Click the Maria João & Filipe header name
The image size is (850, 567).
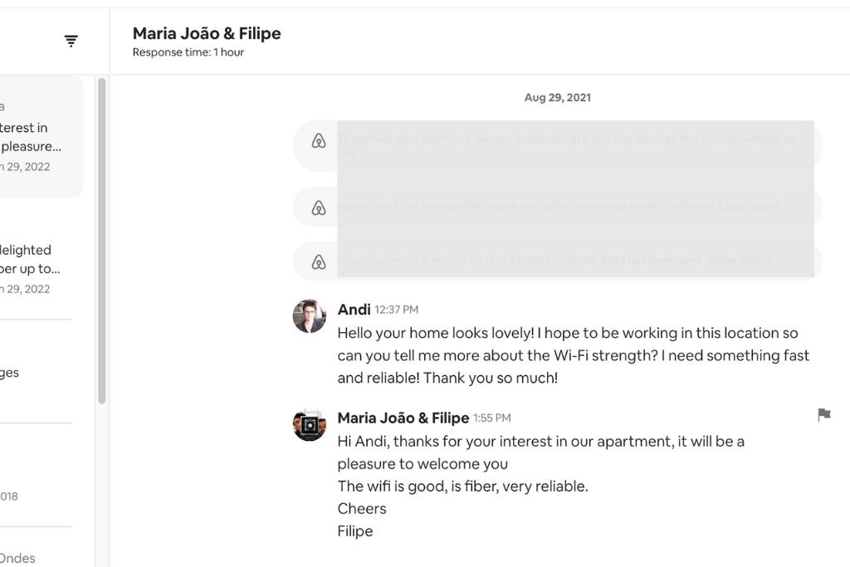(x=207, y=33)
